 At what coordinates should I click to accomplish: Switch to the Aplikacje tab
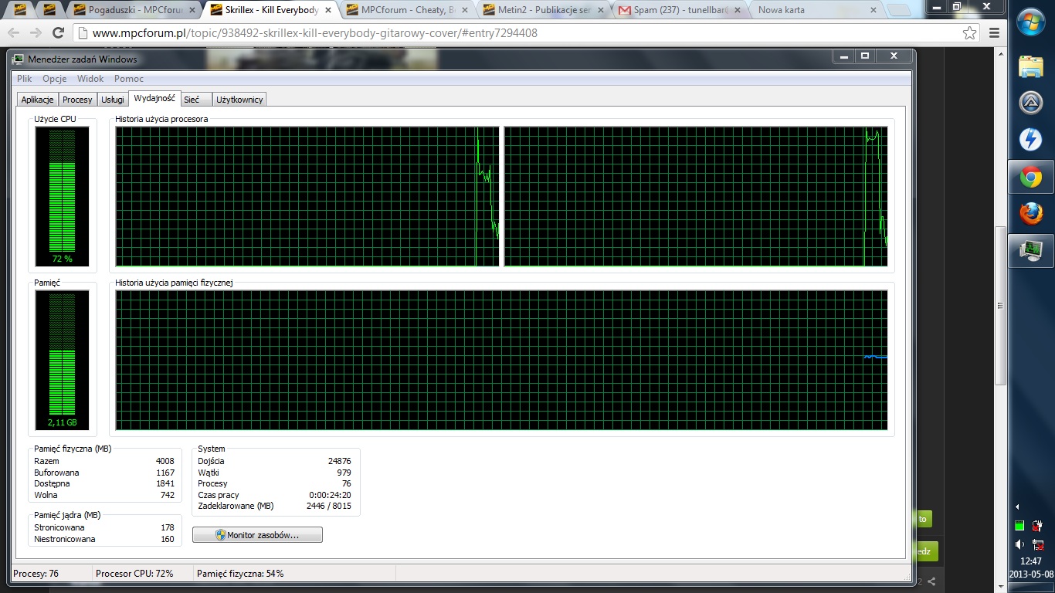tap(37, 100)
